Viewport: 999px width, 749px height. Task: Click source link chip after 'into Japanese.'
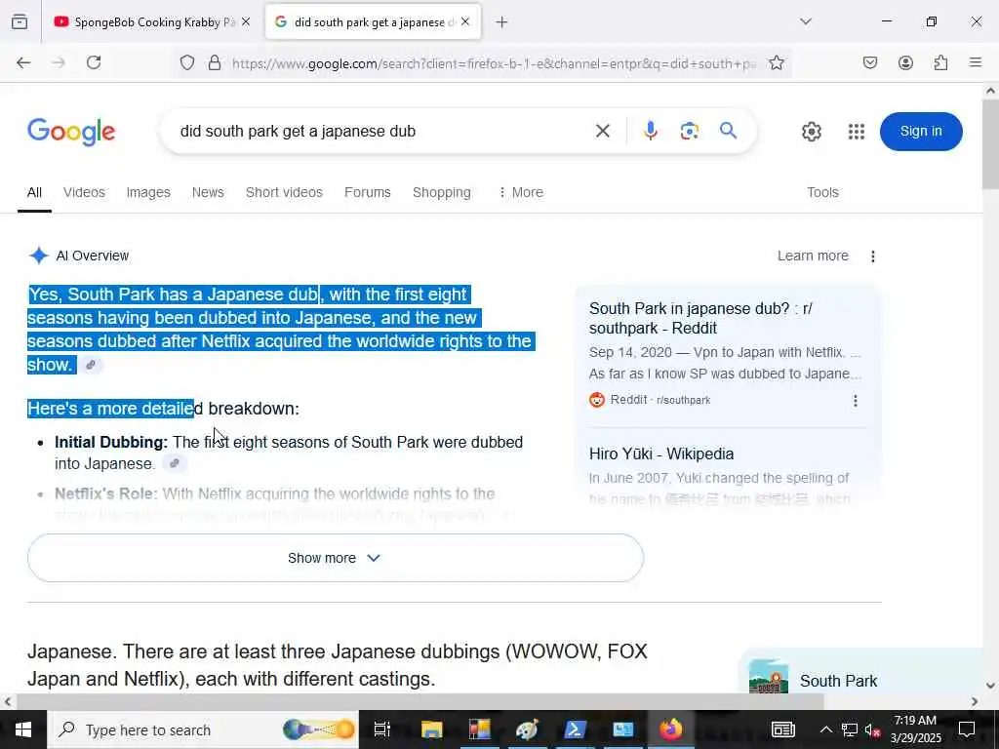coord(174,463)
